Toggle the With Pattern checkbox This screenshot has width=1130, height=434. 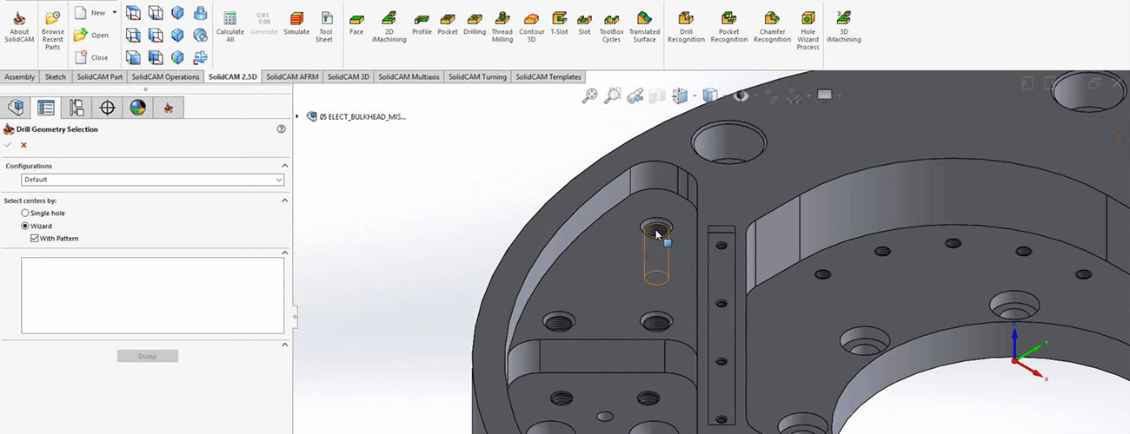[x=34, y=238]
